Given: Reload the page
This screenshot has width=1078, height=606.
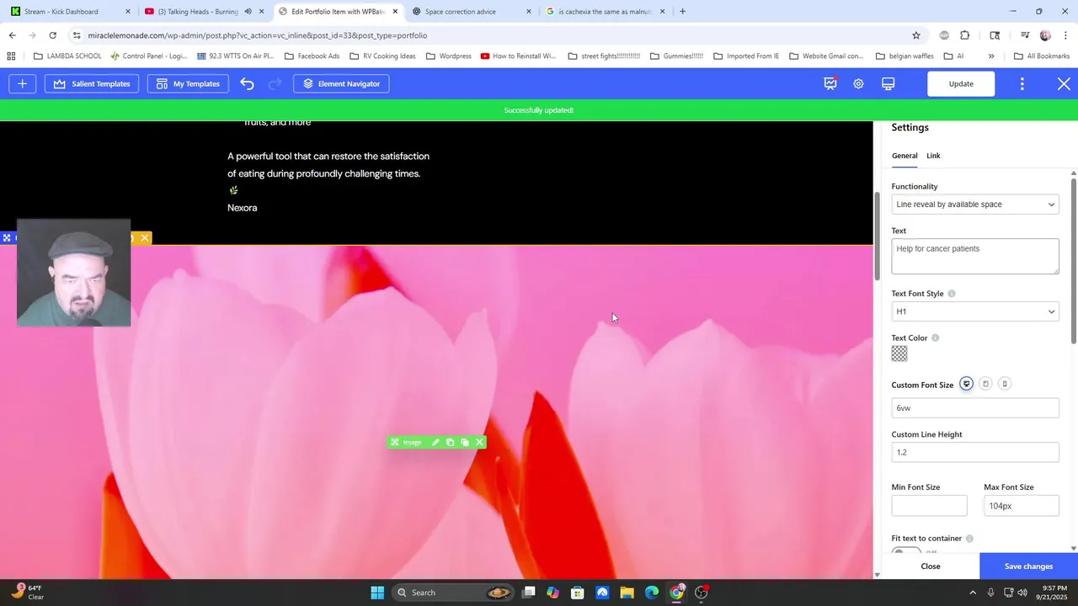Looking at the screenshot, I should pyautogui.click(x=52, y=35).
